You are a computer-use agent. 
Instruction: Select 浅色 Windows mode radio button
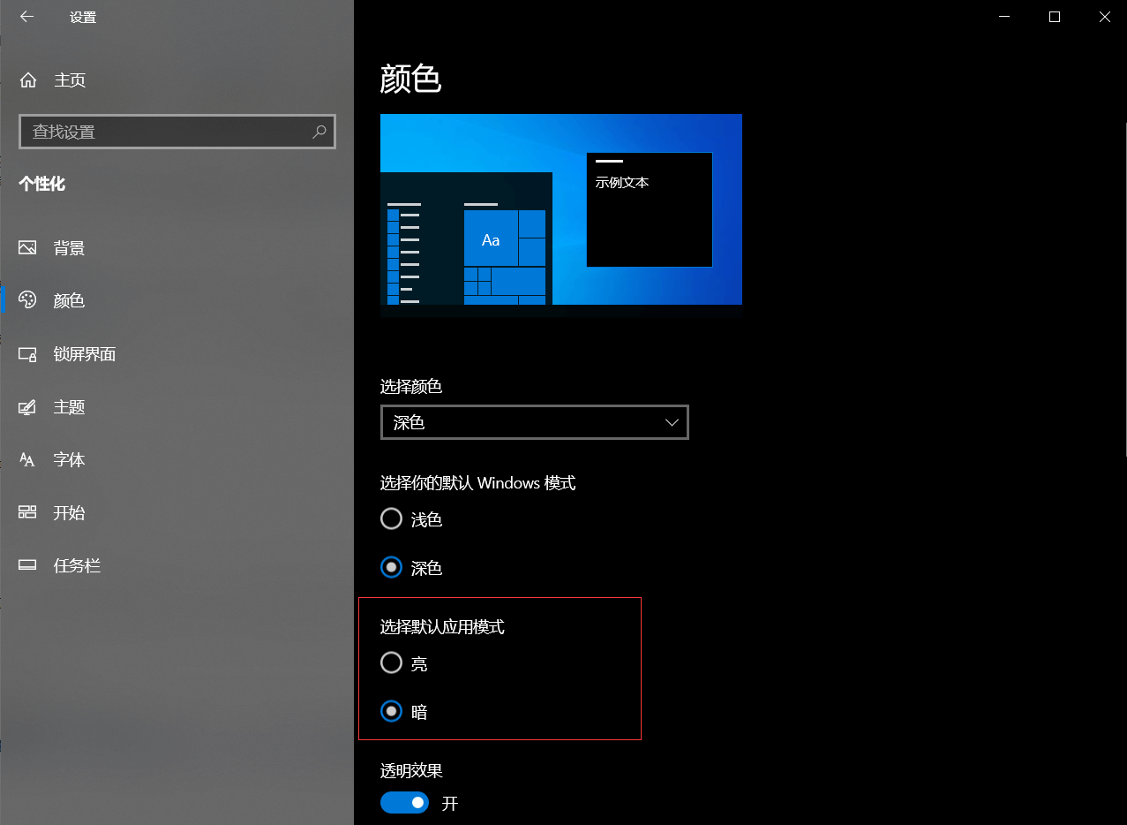pyautogui.click(x=391, y=519)
